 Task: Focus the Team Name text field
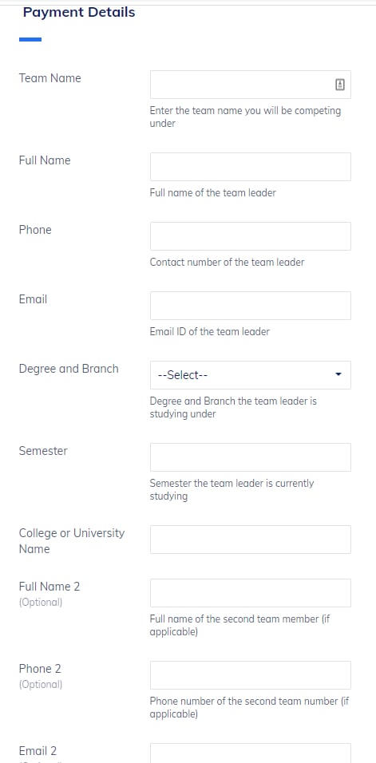(x=251, y=85)
